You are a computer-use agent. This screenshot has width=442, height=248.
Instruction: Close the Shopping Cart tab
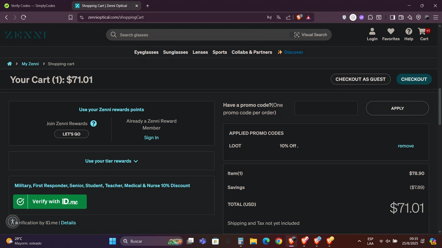click(x=136, y=6)
